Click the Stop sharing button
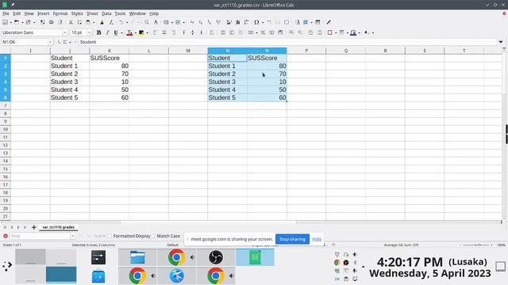This screenshot has width=508, height=285. [x=292, y=239]
